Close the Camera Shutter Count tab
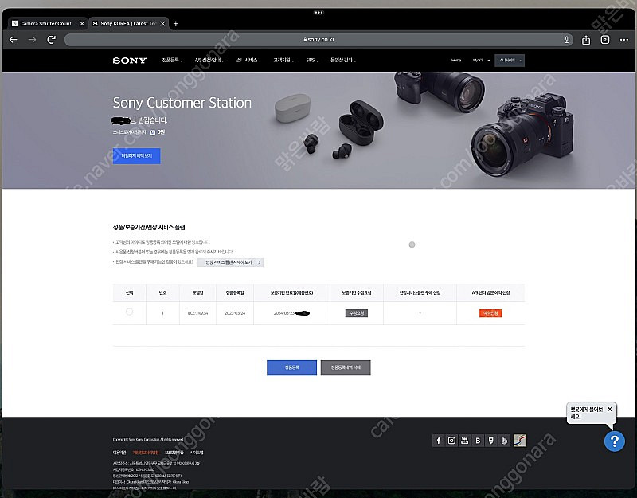 click(x=82, y=24)
